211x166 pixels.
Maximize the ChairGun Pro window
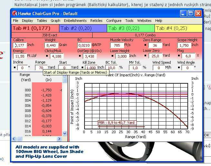tap(191, 14)
